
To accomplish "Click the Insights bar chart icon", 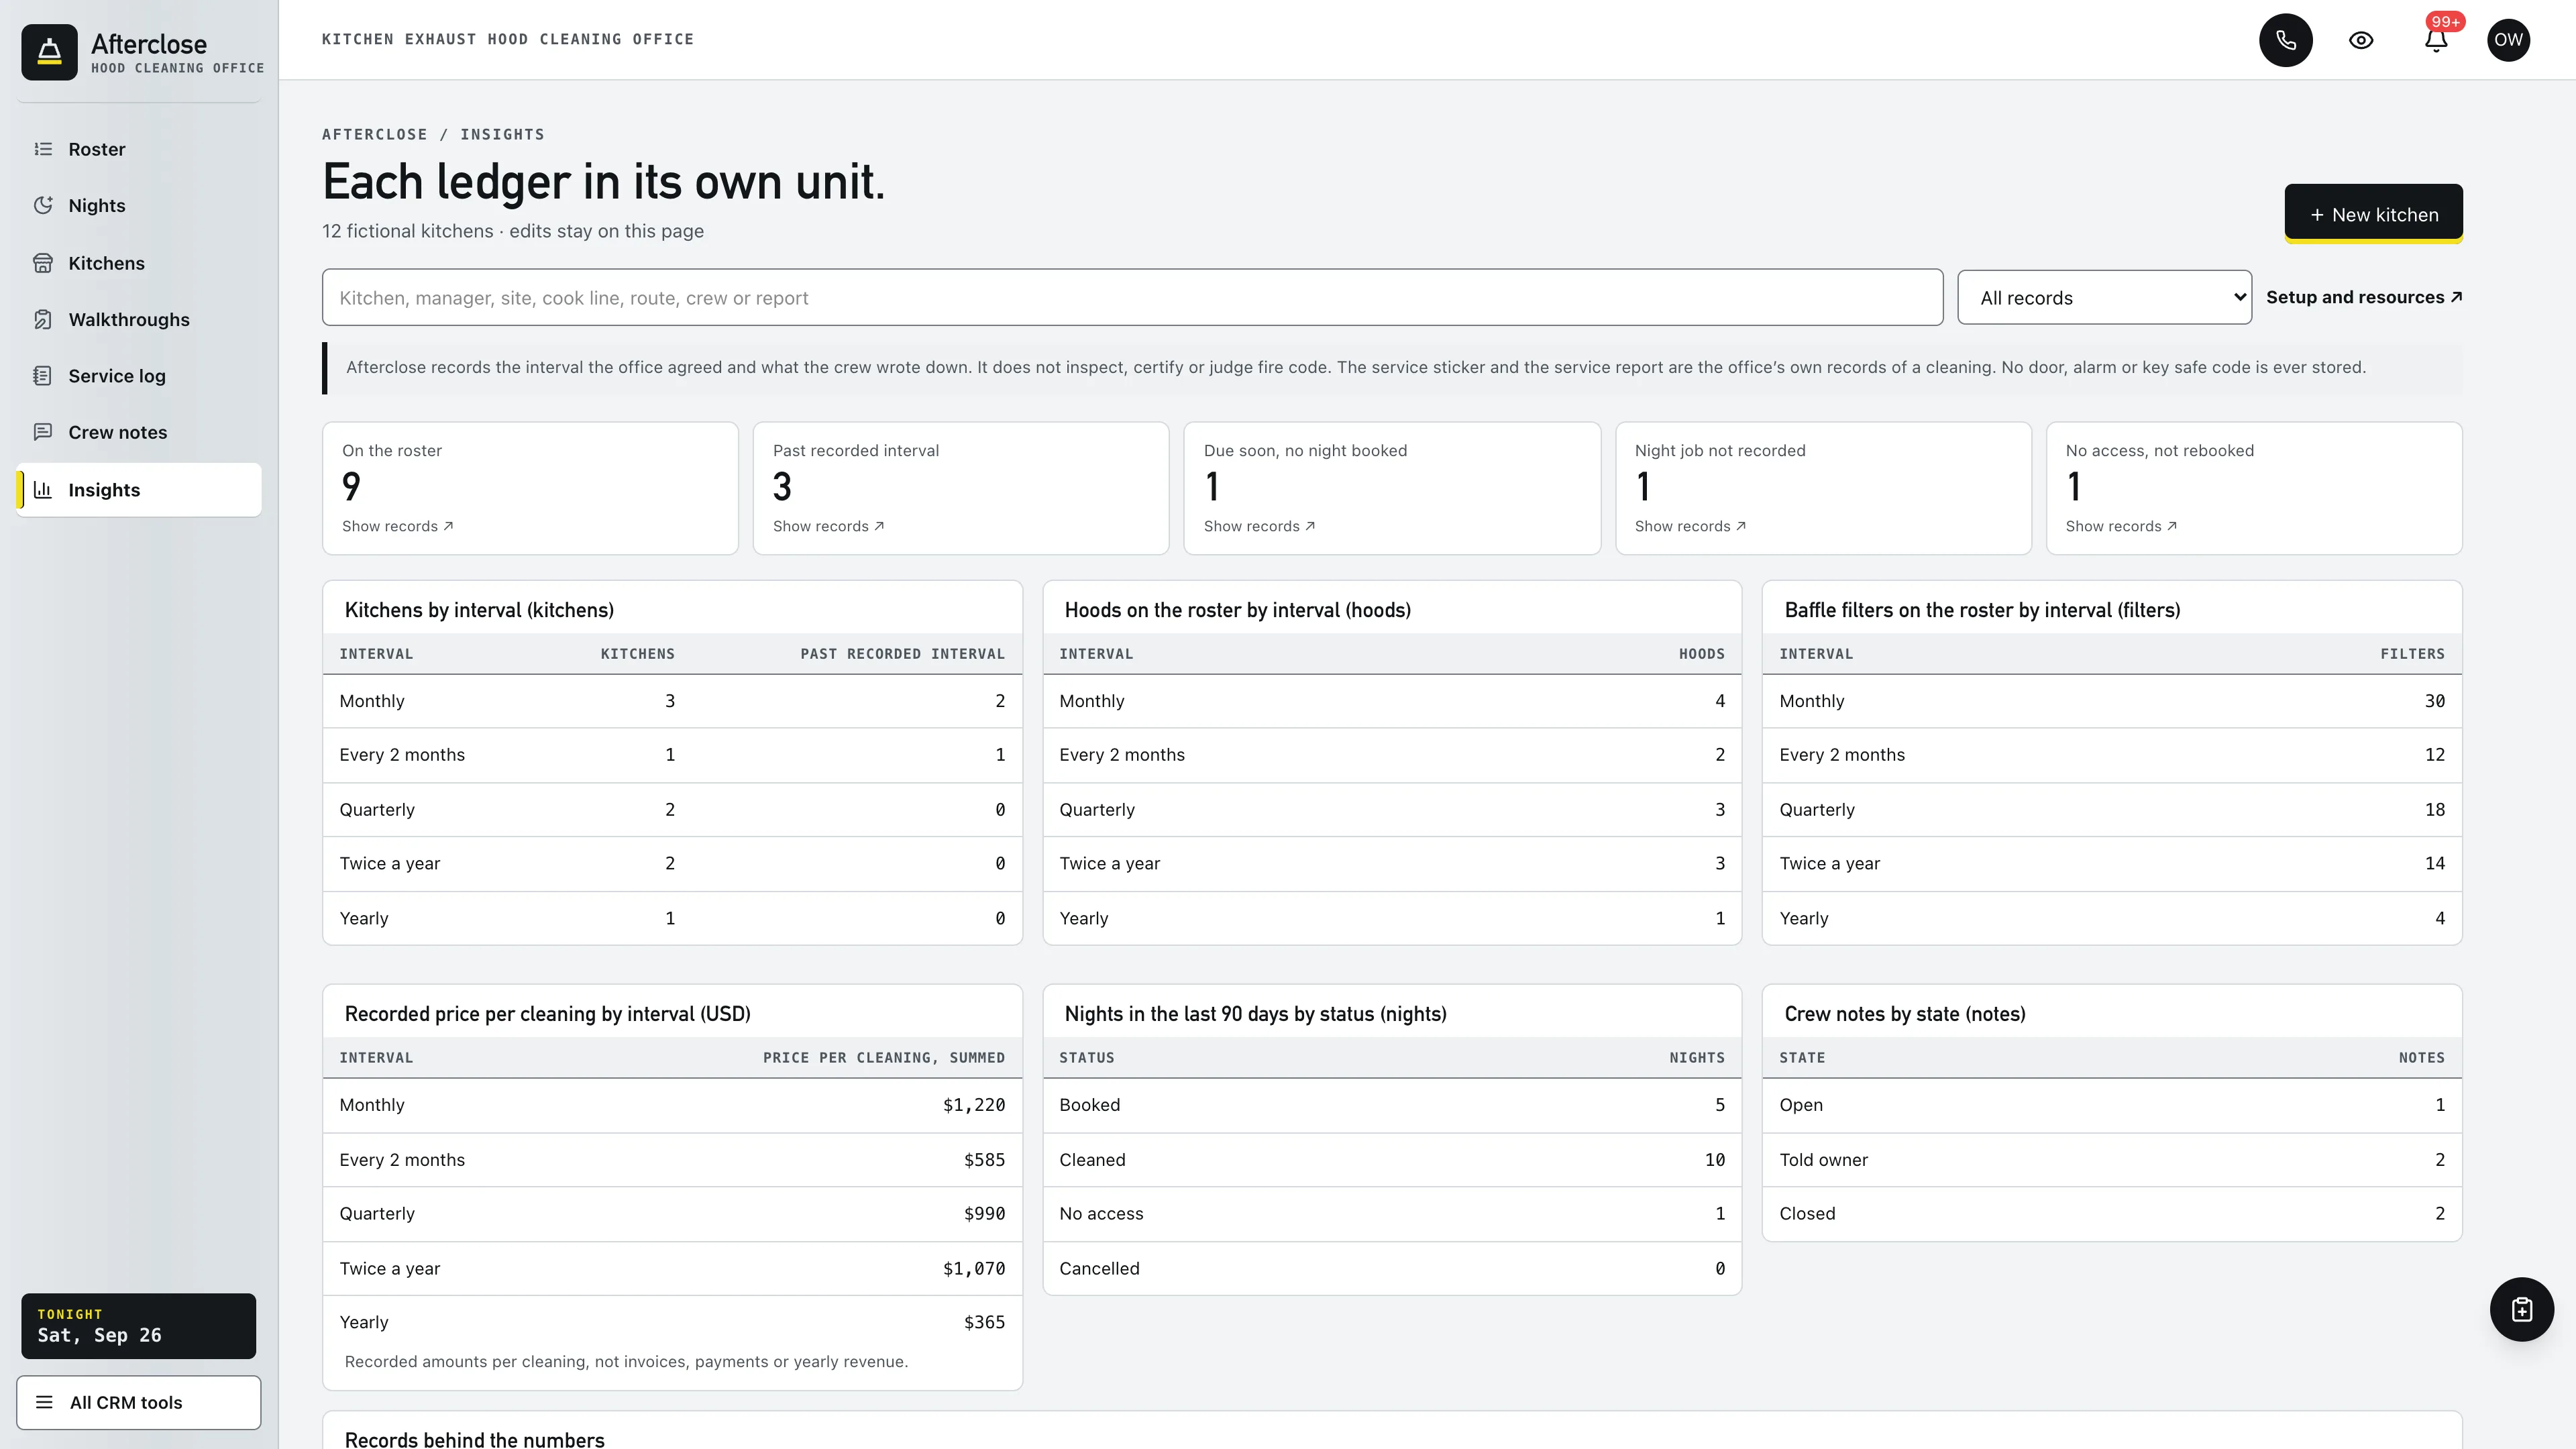I will click(43, 490).
